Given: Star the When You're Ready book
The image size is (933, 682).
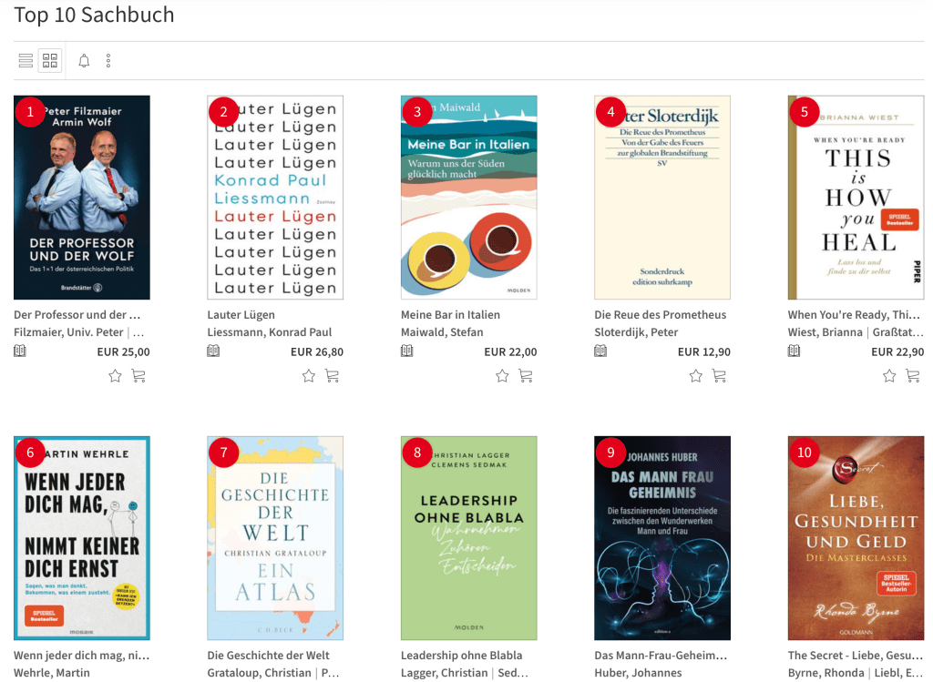Looking at the screenshot, I should click(889, 376).
